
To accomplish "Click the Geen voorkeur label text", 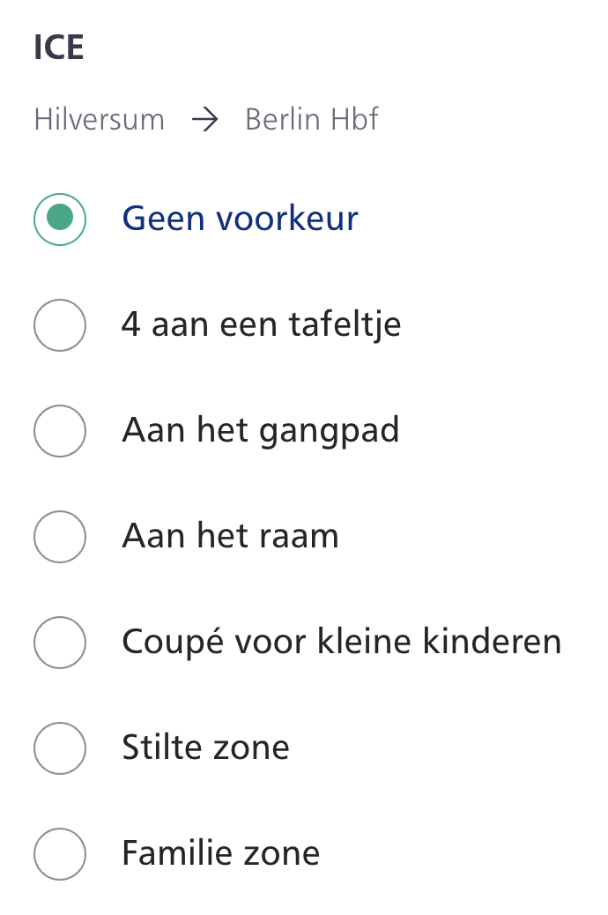I will (240, 219).
